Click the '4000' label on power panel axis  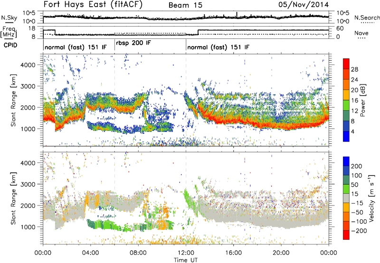[28, 65]
